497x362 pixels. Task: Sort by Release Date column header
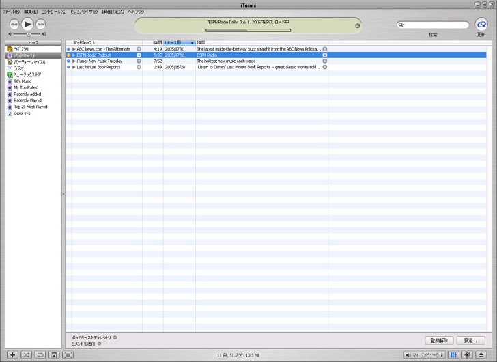[180, 42]
